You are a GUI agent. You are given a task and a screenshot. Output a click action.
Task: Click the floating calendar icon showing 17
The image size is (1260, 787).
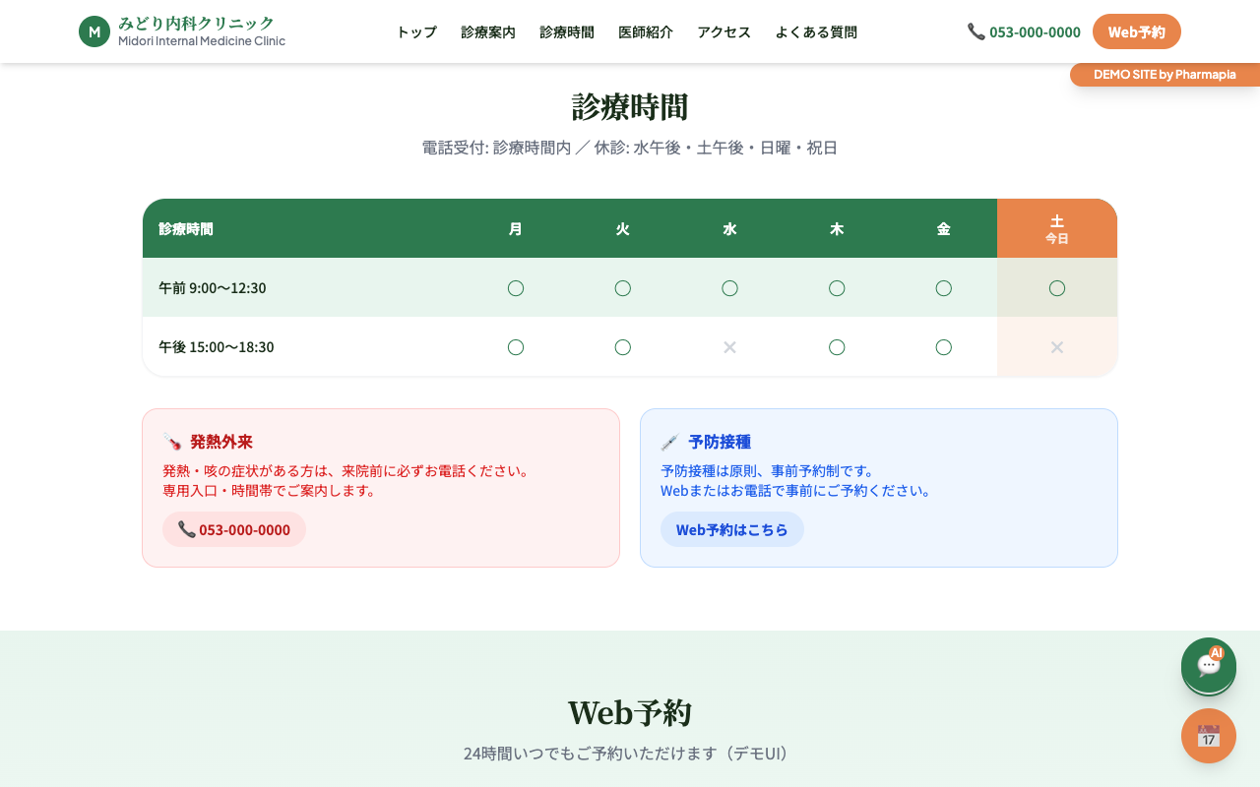(1208, 736)
